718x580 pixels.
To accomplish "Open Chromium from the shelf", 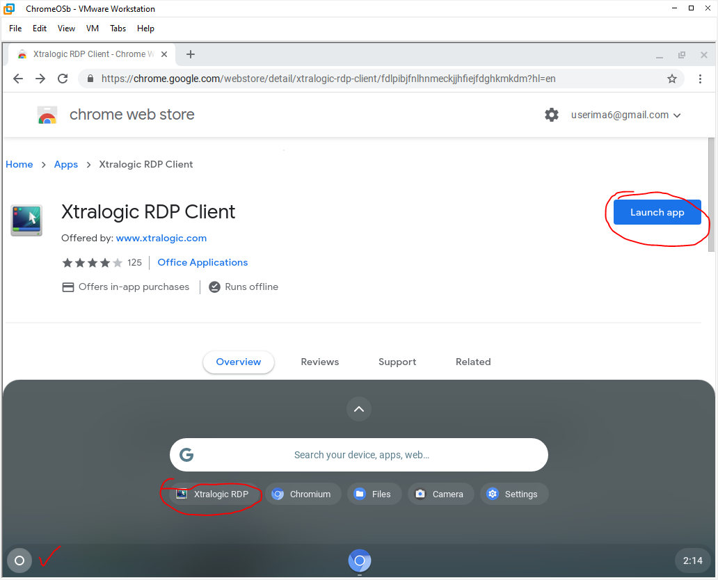I will (x=360, y=561).
